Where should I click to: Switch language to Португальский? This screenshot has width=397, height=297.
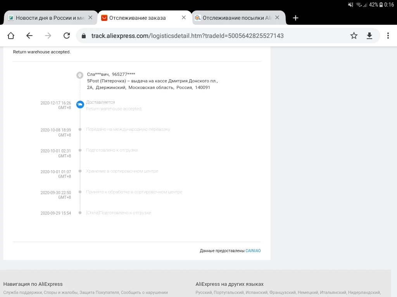pyautogui.click(x=228, y=292)
